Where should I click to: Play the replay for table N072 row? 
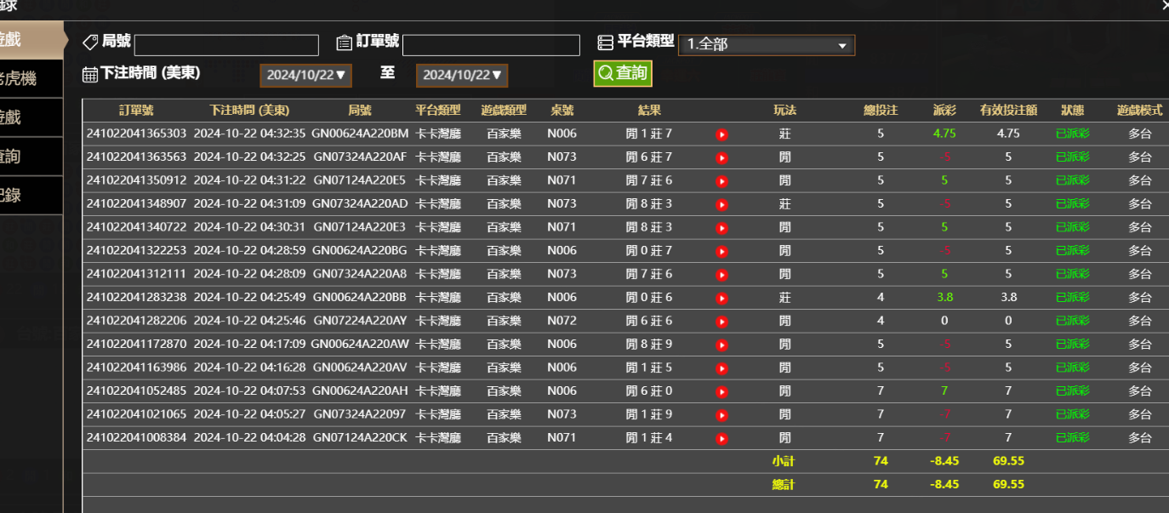[x=722, y=321]
